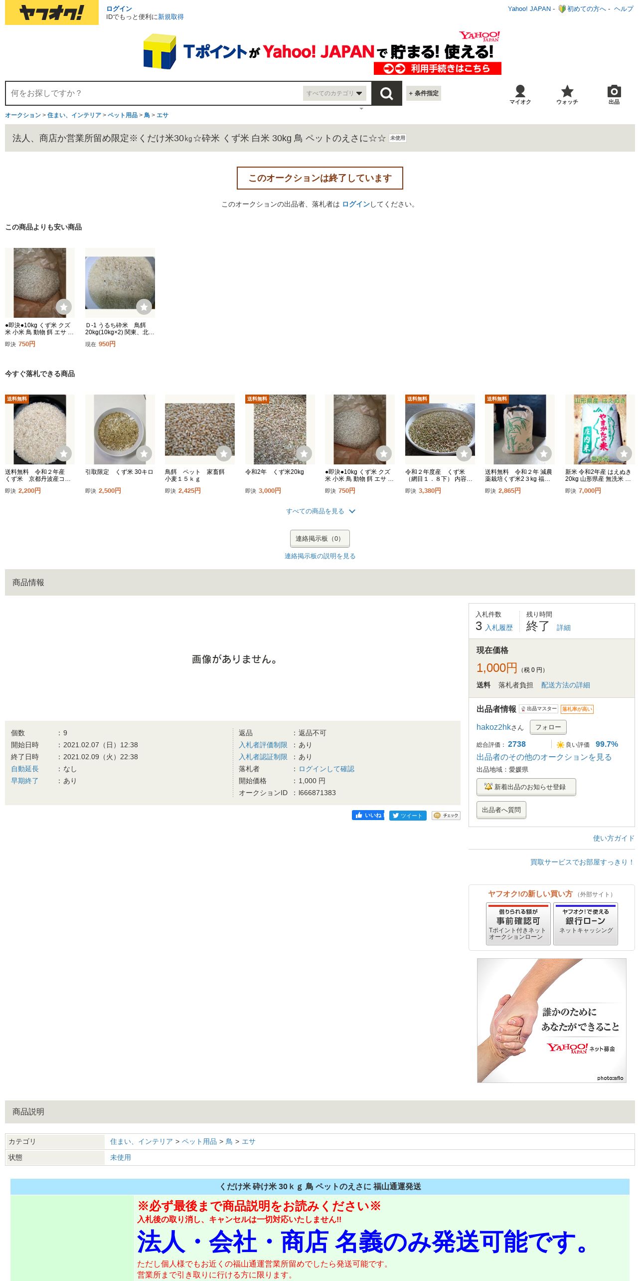Click the search magnifier icon button
The width and height of the screenshot is (640, 1281).
386,93
